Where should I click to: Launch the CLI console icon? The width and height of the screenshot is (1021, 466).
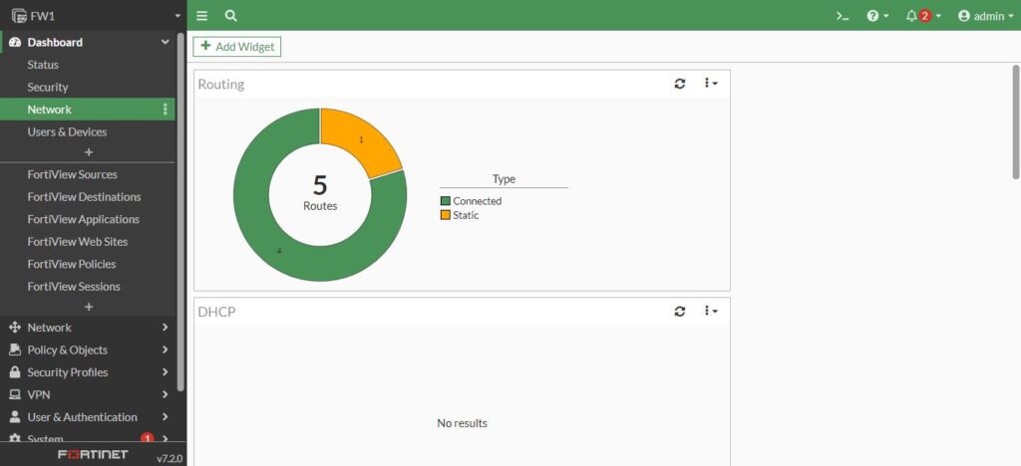pos(843,16)
